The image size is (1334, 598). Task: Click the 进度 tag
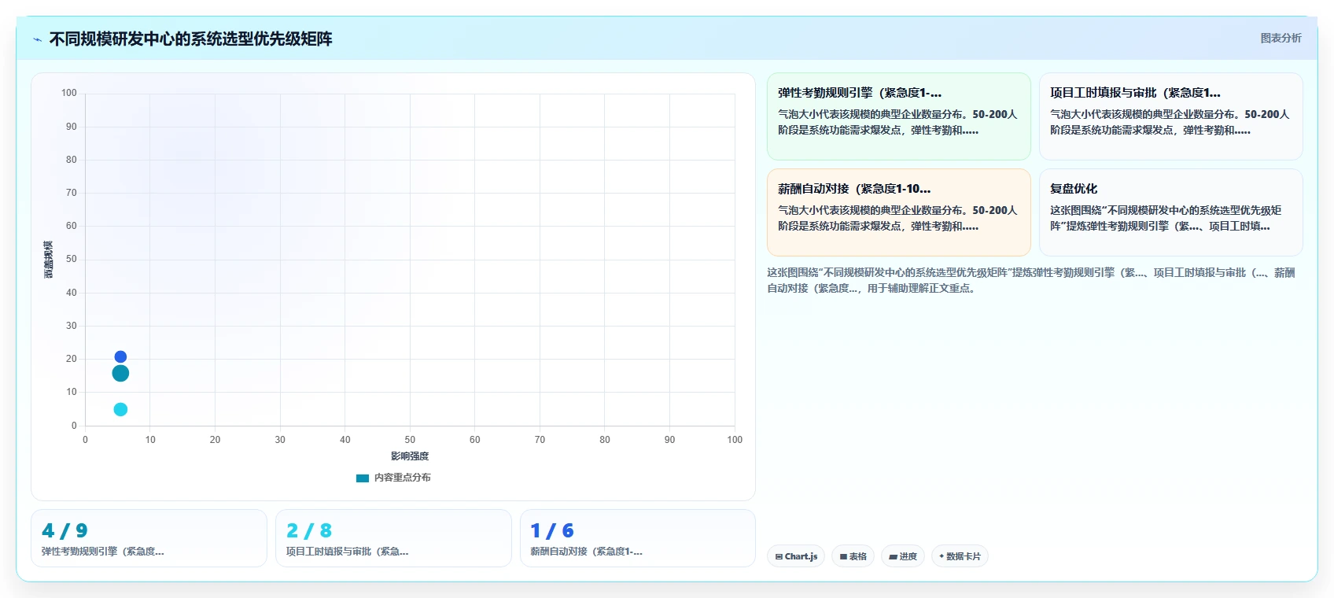click(902, 556)
